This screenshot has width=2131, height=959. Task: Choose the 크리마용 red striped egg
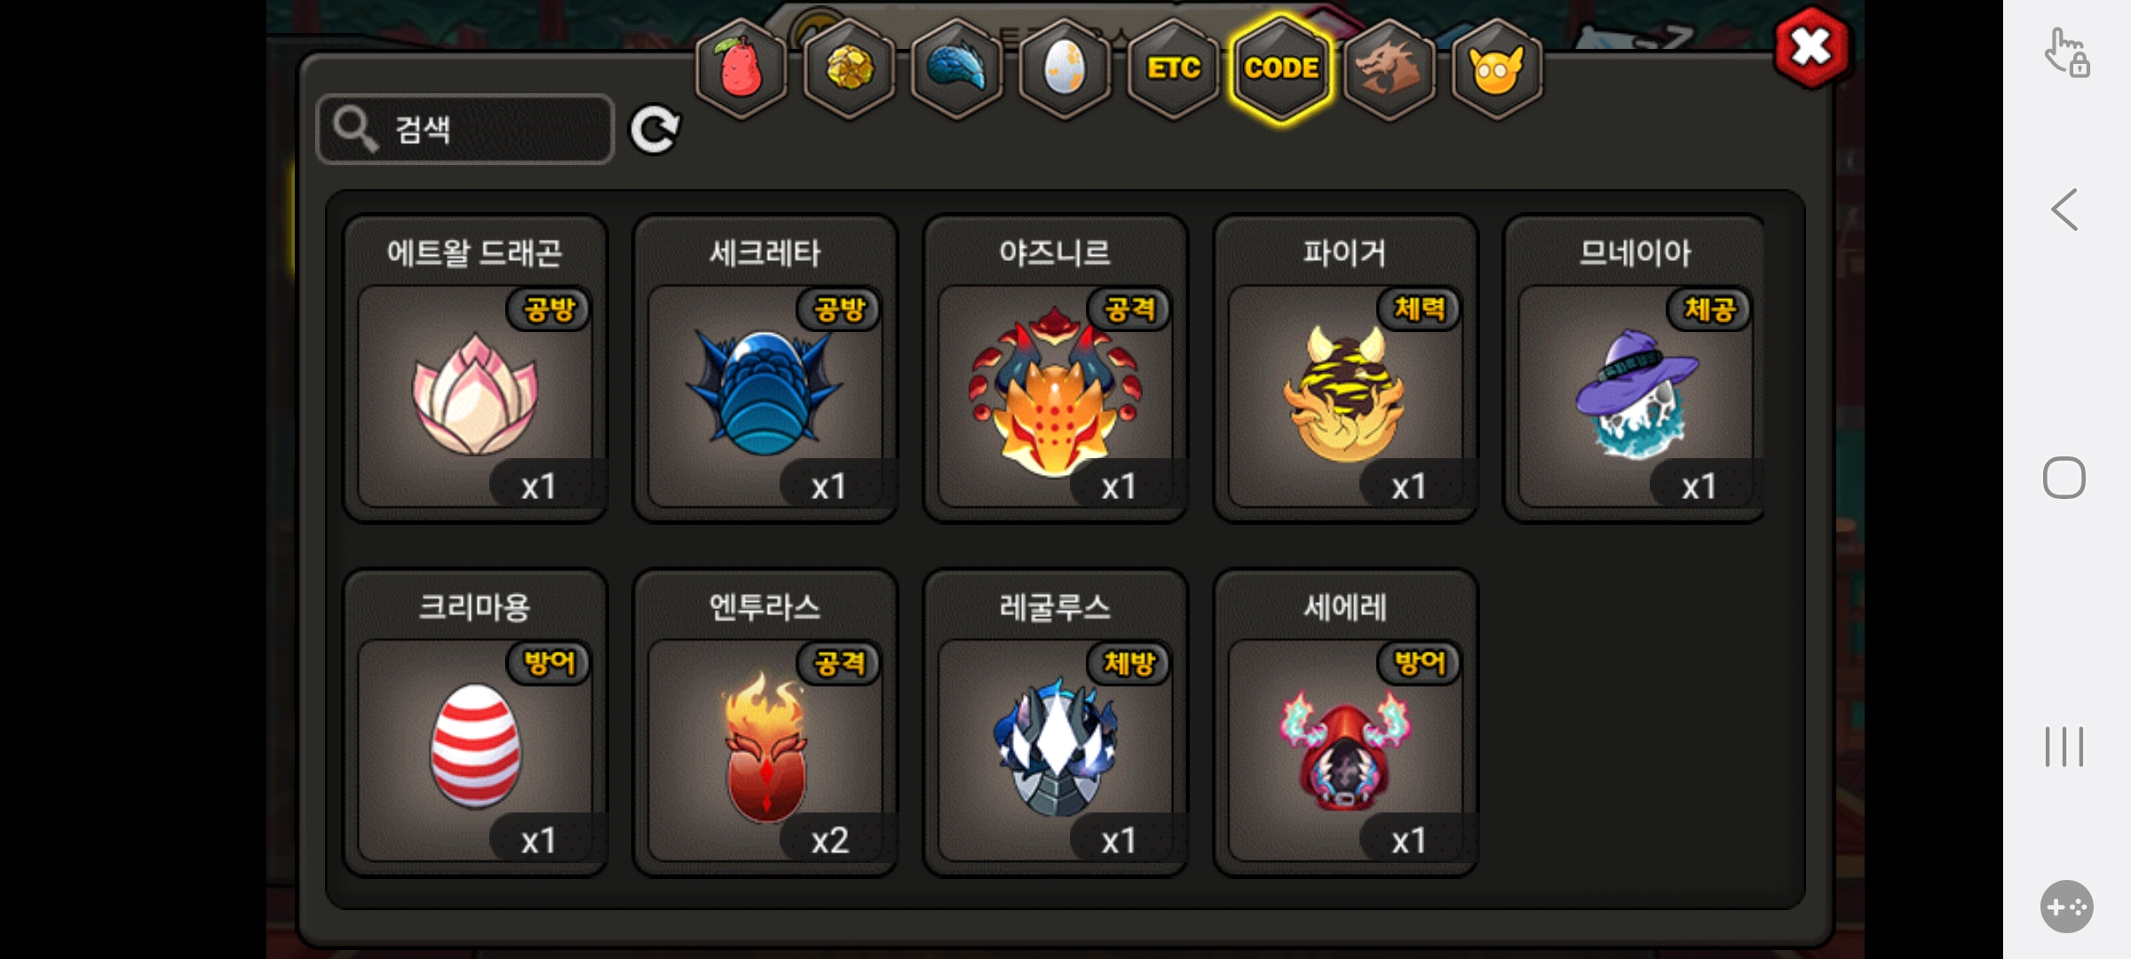click(x=475, y=723)
